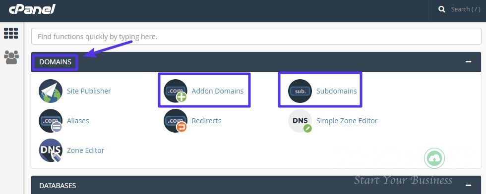486x194 pixels.
Task: Click the DOMAINS section header title
Action: pos(55,62)
